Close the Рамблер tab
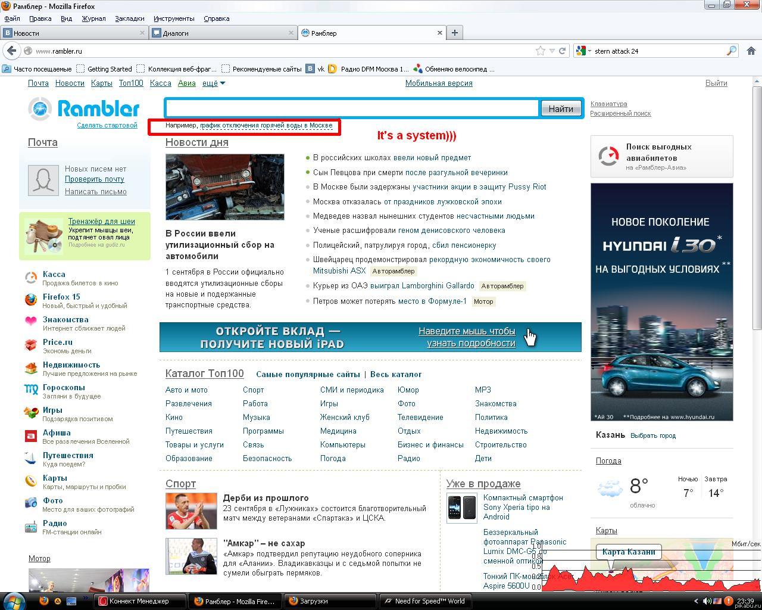Viewport: 762px width, 610px height. (x=440, y=33)
